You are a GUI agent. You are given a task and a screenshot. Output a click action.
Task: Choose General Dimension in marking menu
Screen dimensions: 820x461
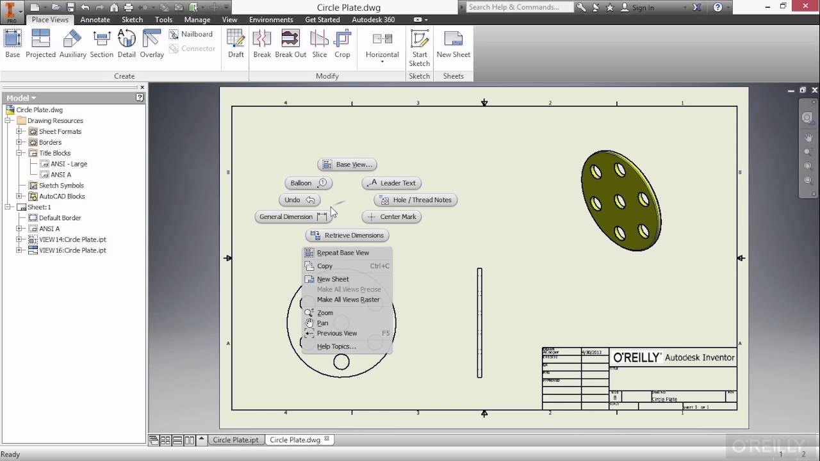[x=293, y=216]
